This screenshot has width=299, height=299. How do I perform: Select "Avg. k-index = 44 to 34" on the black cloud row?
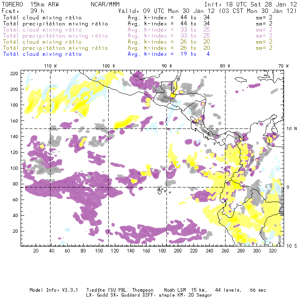coord(169,17)
